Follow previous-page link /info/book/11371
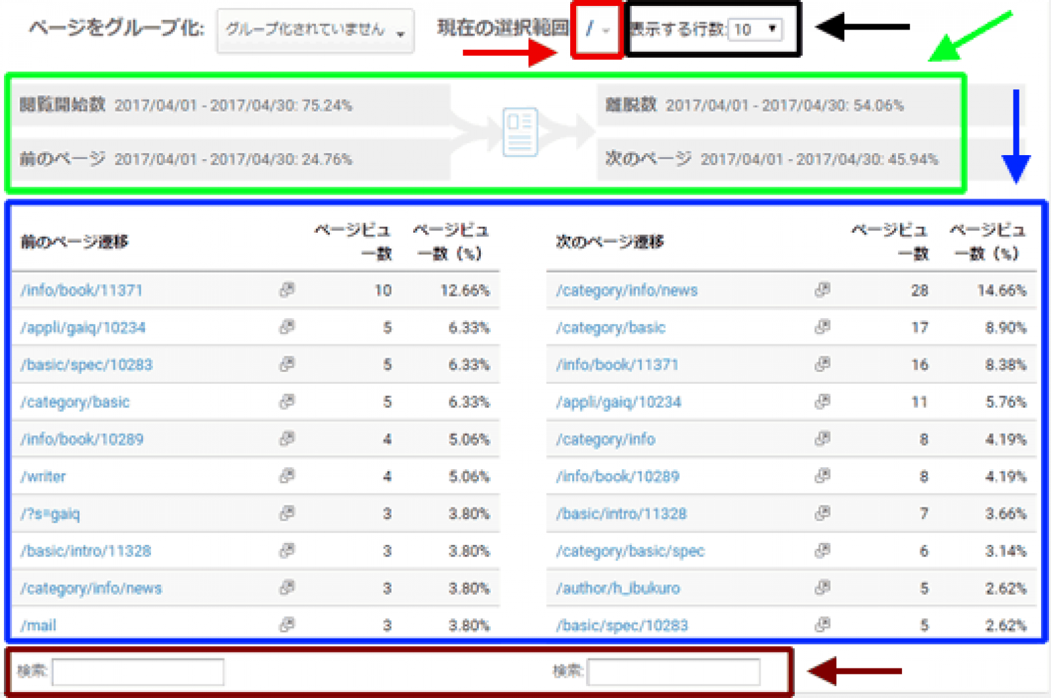 click(81, 291)
